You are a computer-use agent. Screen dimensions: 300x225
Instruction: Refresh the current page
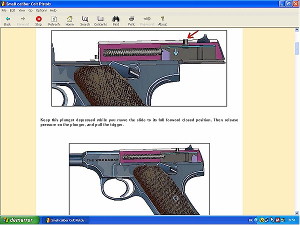coord(54,20)
